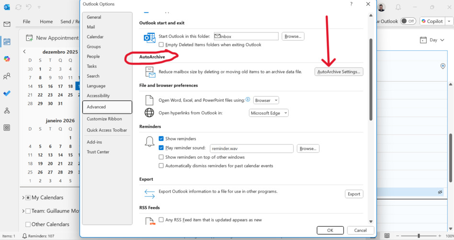Click the zoom out minus in the status bar
Image resolution: width=454 pixels, height=240 pixels.
tap(397, 236)
